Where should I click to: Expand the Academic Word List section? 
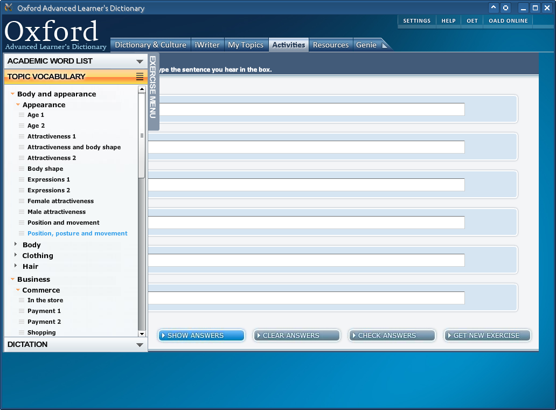tap(140, 61)
